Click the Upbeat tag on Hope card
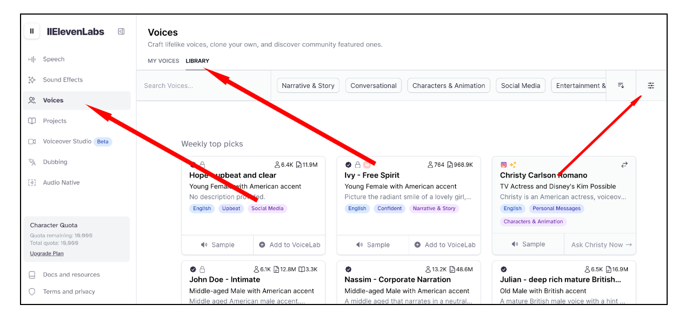Screen dimensions: 692x325 231,208
